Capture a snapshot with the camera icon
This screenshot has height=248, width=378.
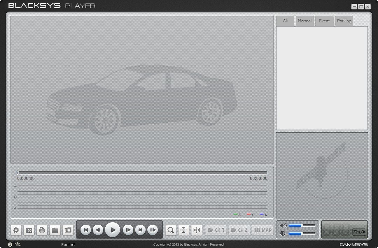[x=29, y=230]
